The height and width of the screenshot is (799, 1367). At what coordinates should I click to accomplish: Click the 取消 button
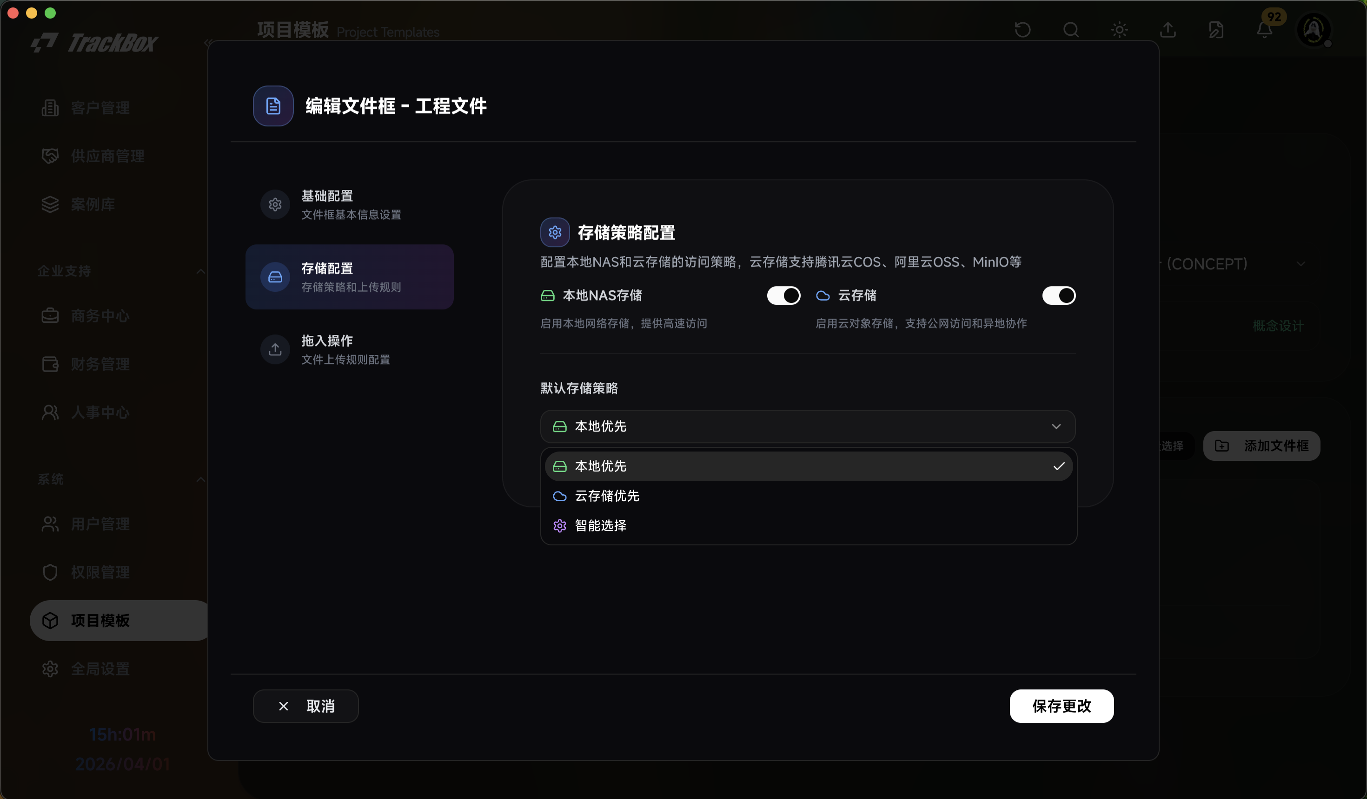click(305, 706)
